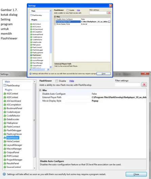The width and height of the screenshot is (151, 179).
Task: Select OutputPanel in upper Settings dialog
Action: click(x=36, y=66)
